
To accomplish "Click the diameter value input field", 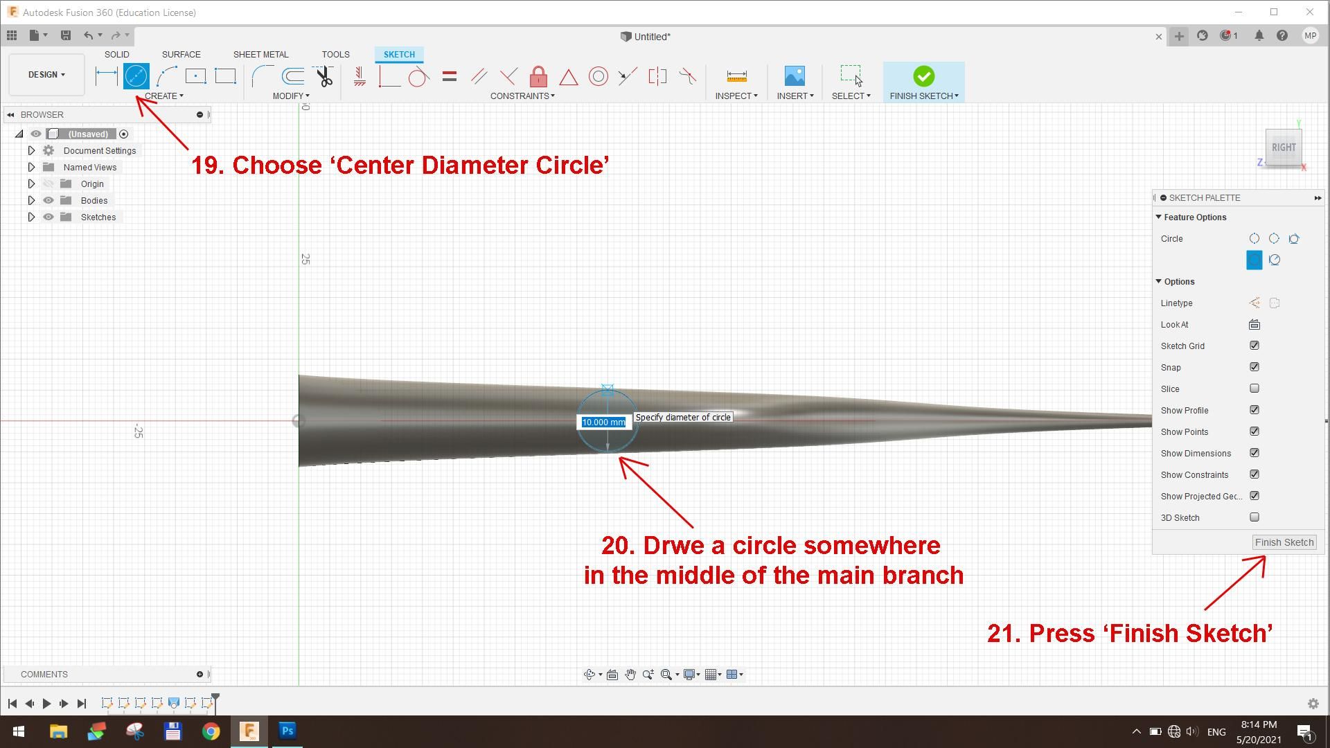I will coord(603,422).
